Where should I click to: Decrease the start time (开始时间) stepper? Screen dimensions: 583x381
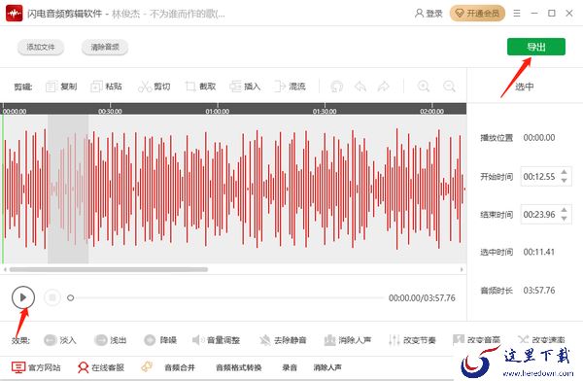[564, 181]
